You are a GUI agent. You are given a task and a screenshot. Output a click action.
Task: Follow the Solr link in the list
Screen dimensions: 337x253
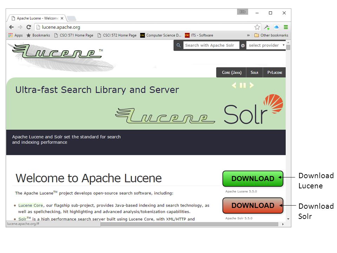[x=22, y=219]
